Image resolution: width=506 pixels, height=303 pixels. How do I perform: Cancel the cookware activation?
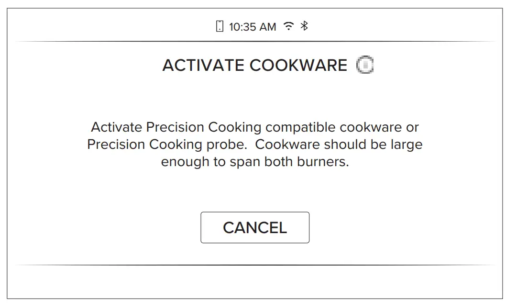pos(254,227)
